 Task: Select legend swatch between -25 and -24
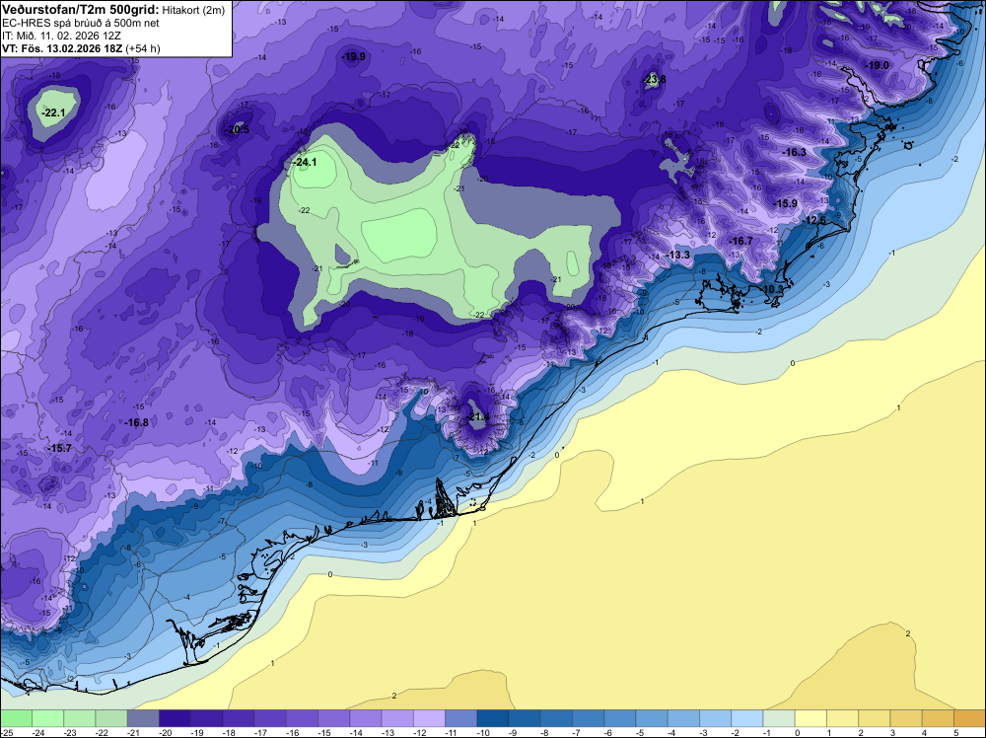[16, 718]
